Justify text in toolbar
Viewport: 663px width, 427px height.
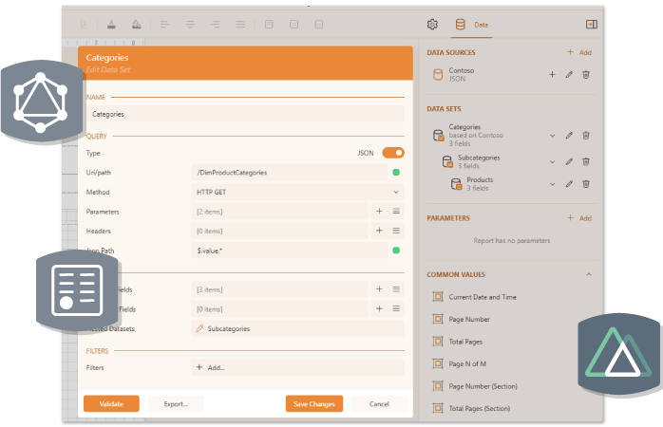tap(240, 25)
